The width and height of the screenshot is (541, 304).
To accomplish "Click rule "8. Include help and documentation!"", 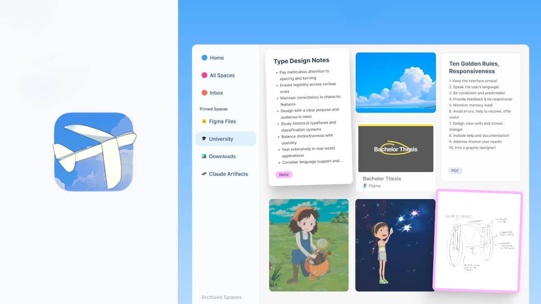I will (479, 136).
